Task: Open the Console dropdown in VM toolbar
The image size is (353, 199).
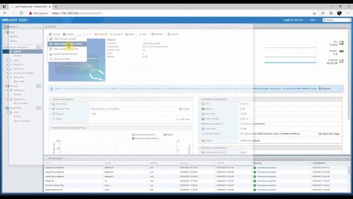Action: pos(55,34)
